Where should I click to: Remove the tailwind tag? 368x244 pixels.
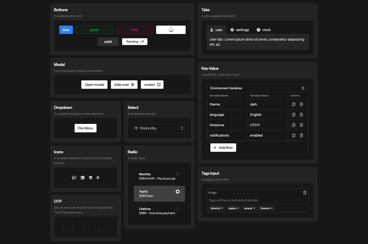pyautogui.click(x=222, y=208)
